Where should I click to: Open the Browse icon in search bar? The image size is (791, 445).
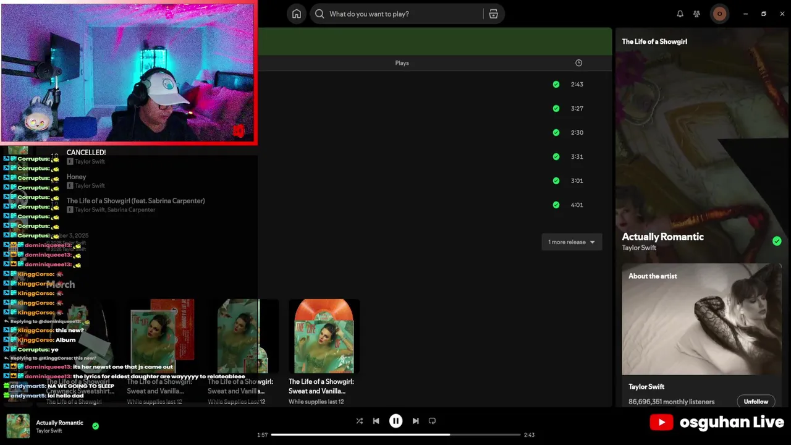point(493,14)
